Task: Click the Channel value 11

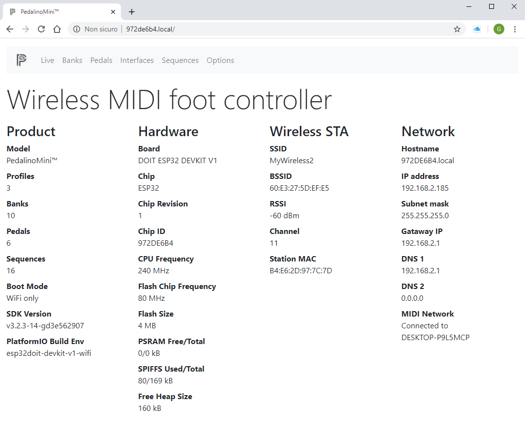Action: click(274, 243)
